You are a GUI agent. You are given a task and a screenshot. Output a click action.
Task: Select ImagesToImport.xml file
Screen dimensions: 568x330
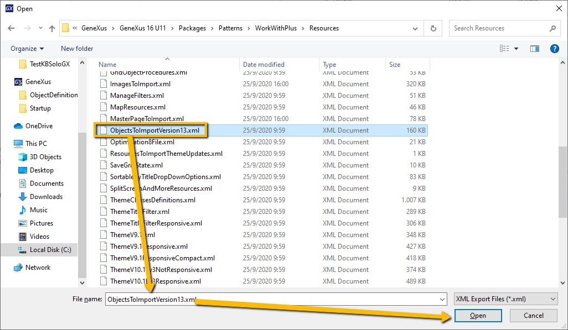click(140, 84)
